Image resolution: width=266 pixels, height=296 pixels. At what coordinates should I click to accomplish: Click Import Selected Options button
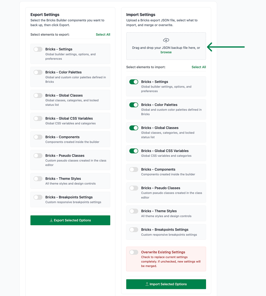[x=166, y=284]
